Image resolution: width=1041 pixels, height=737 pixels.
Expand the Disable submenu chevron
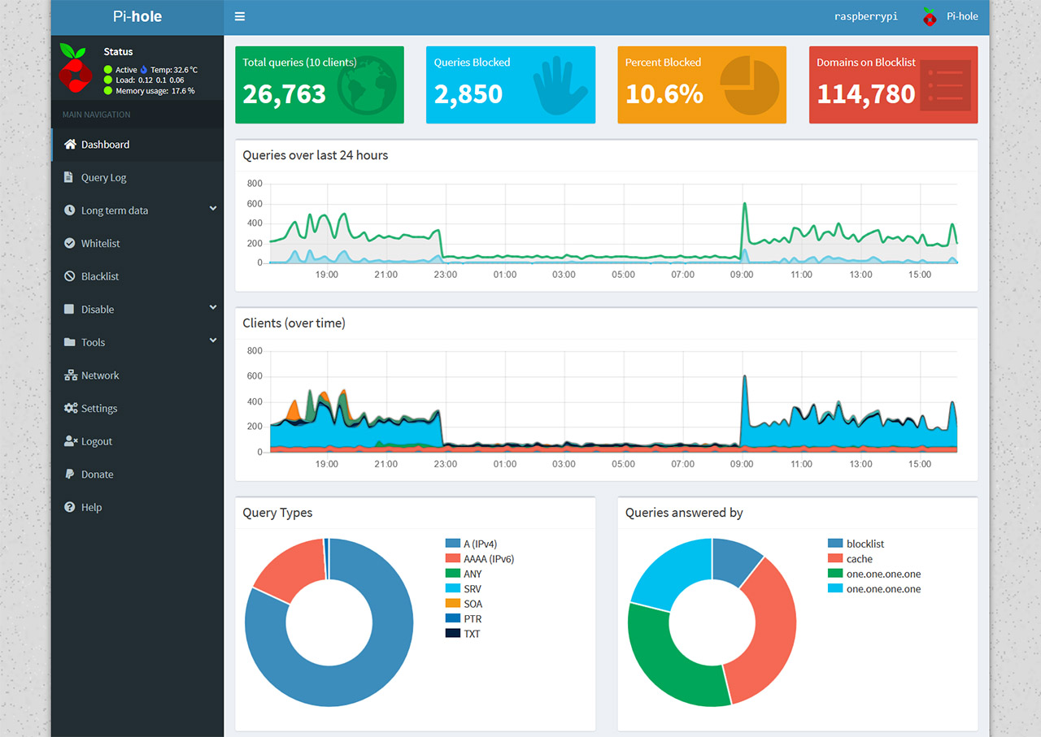pyautogui.click(x=213, y=308)
